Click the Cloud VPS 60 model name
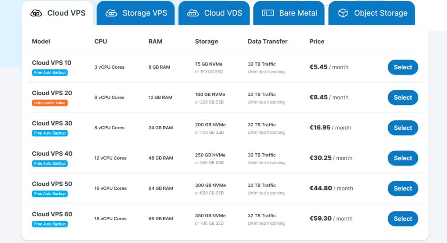Viewport: 447px width, 243px height. tap(52, 214)
